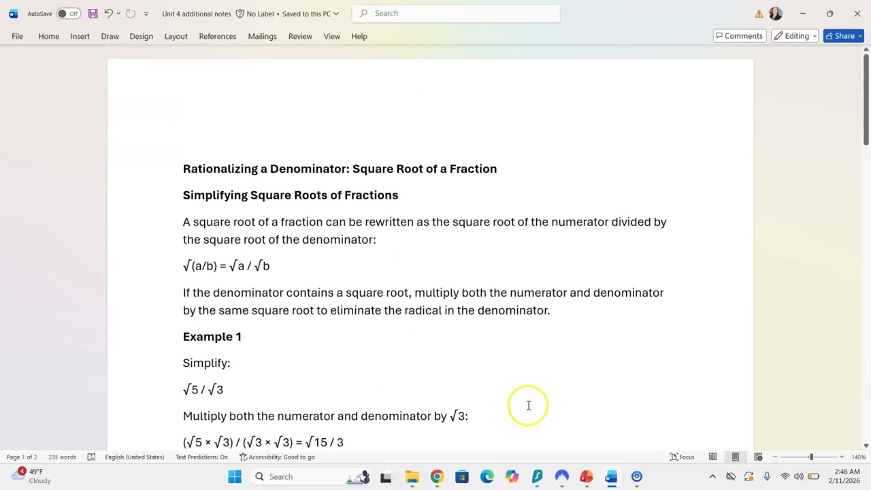
Task: Click the zoom slider handle
Action: (811, 457)
